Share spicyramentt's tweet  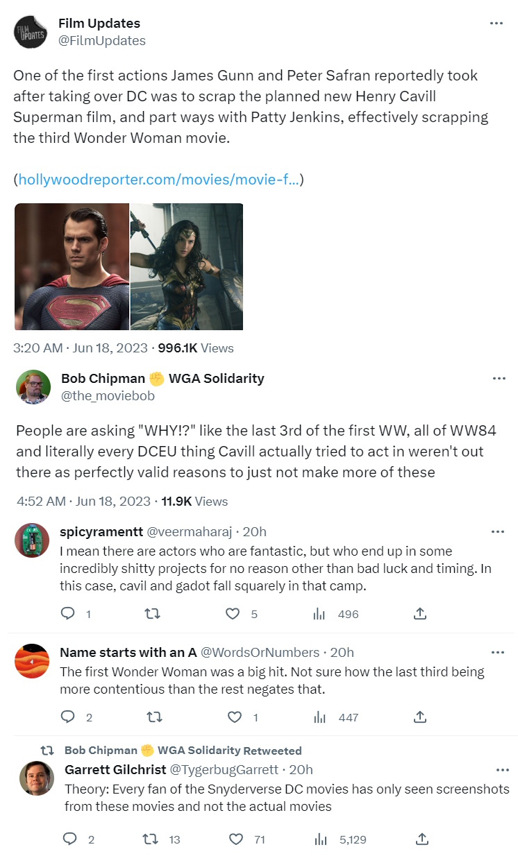pyautogui.click(x=419, y=613)
